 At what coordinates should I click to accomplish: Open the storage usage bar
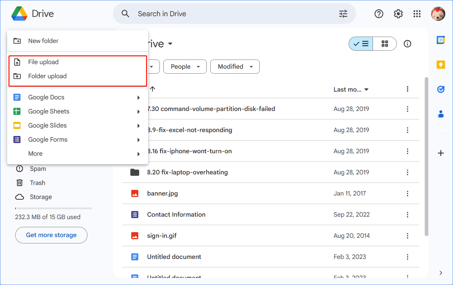click(x=53, y=208)
